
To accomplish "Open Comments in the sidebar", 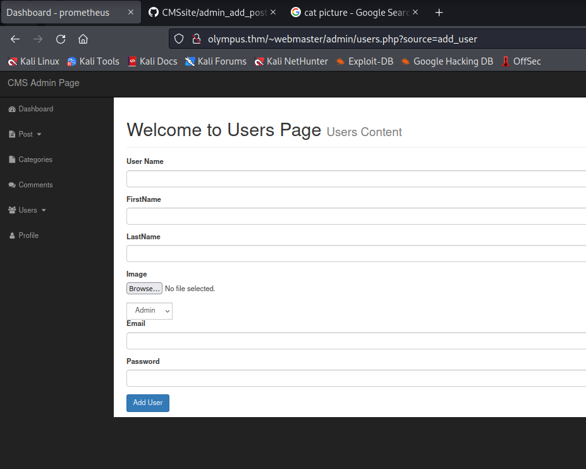I will pyautogui.click(x=35, y=185).
